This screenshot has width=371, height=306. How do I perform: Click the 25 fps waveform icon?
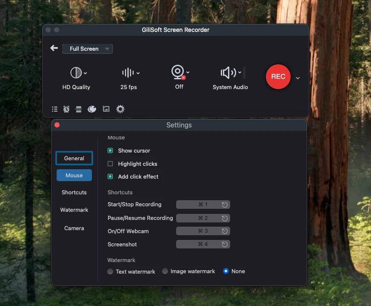coord(128,72)
